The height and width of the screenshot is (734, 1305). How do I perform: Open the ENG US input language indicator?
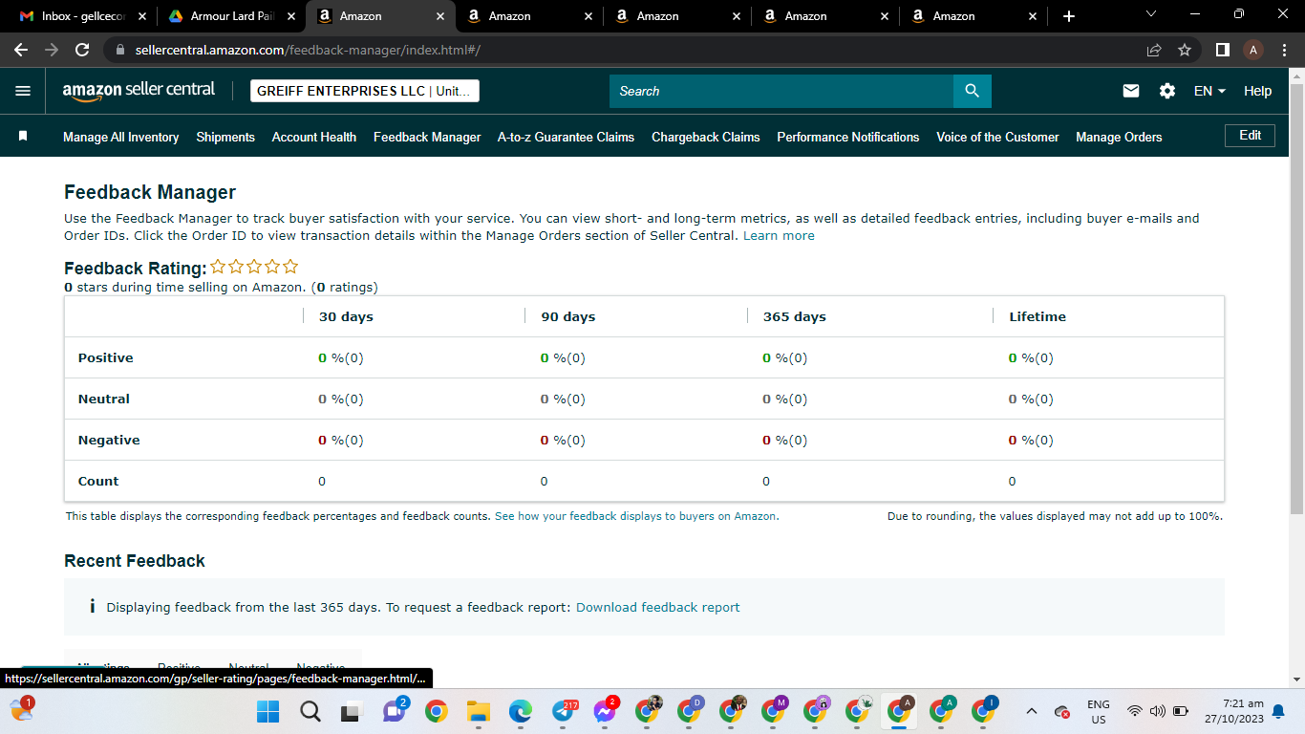point(1099,711)
